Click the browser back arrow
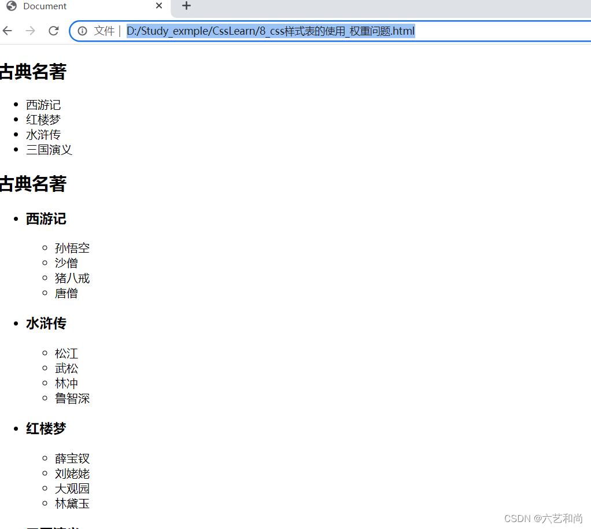The width and height of the screenshot is (591, 529). [x=7, y=31]
